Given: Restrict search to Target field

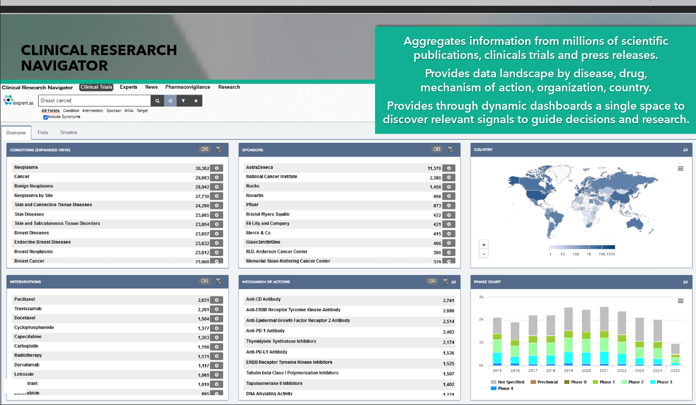Looking at the screenshot, I should click(x=142, y=111).
